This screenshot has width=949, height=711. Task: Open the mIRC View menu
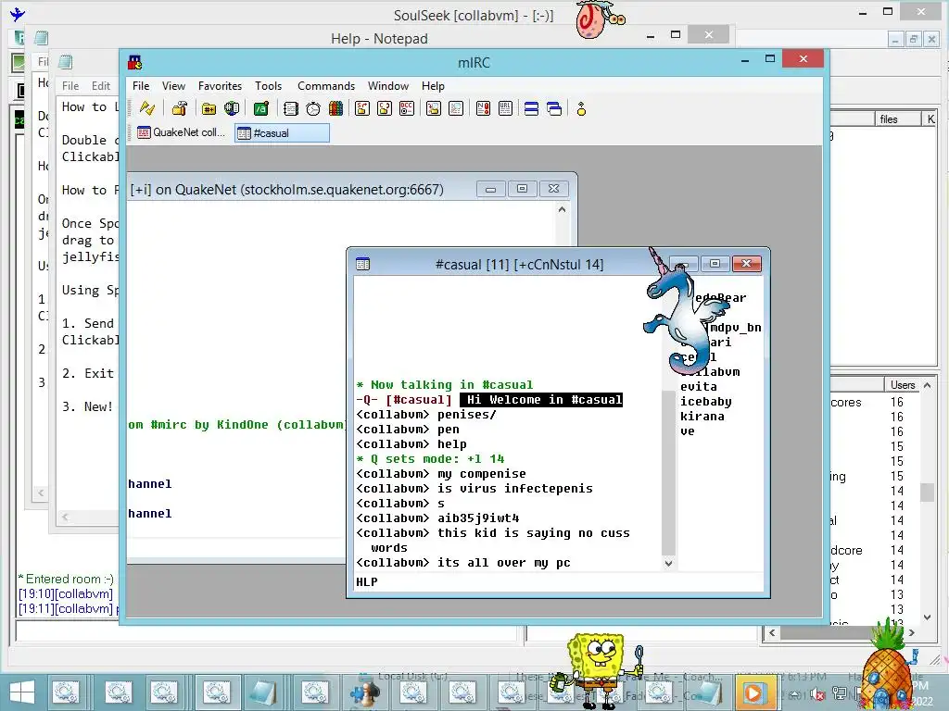[173, 86]
